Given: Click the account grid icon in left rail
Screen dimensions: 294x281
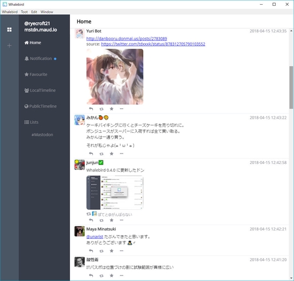Looking at the screenshot, I should coord(9,29).
